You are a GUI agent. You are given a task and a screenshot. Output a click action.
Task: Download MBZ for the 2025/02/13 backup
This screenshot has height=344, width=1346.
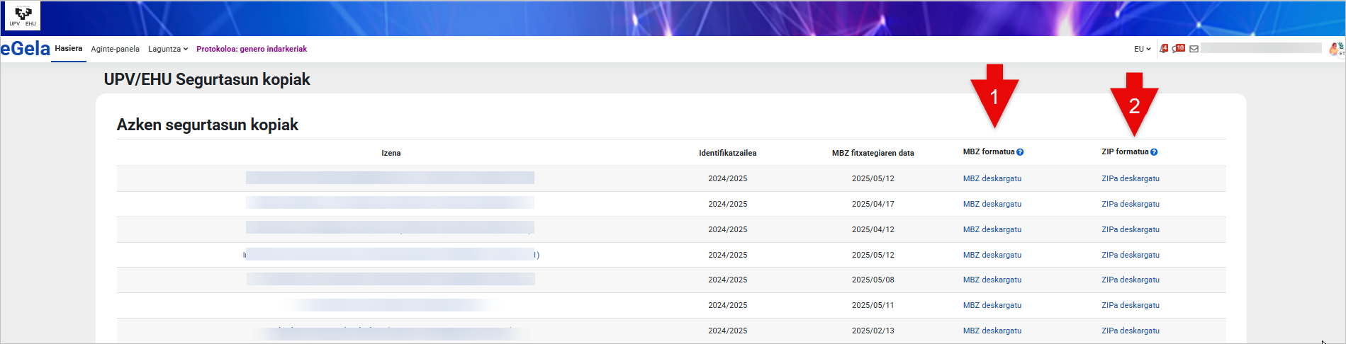coord(992,331)
